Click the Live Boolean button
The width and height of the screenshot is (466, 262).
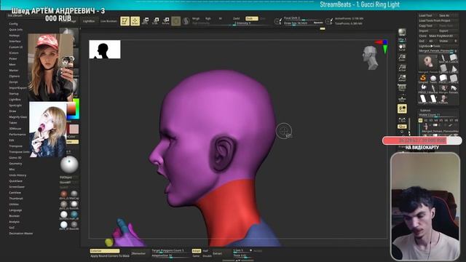(x=108, y=21)
